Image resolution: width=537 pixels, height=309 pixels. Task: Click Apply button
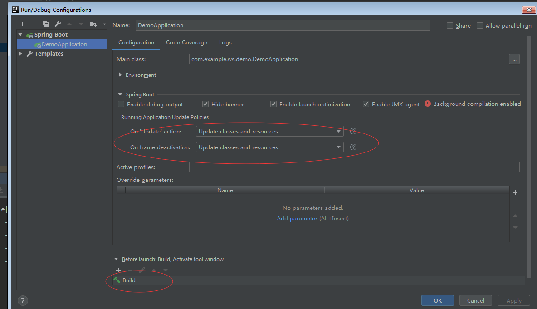(x=514, y=300)
